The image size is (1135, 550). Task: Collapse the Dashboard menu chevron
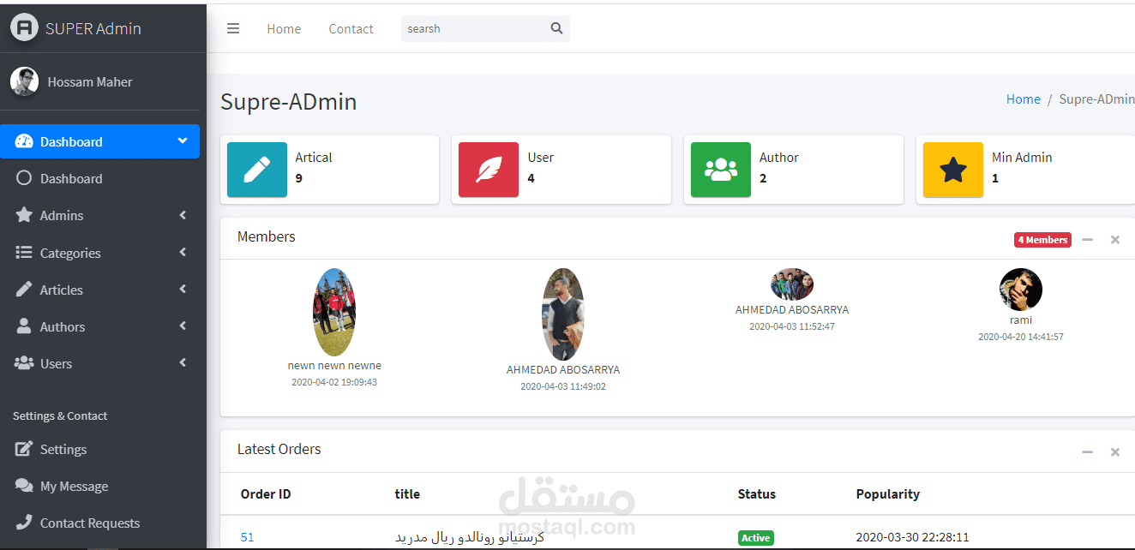(x=183, y=140)
